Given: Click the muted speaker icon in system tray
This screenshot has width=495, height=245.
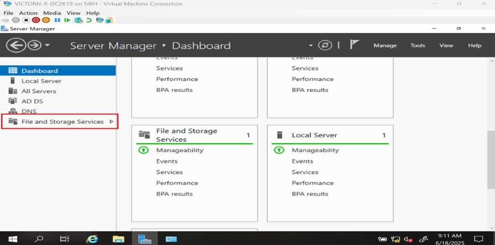Looking at the screenshot, I should click(408, 239).
